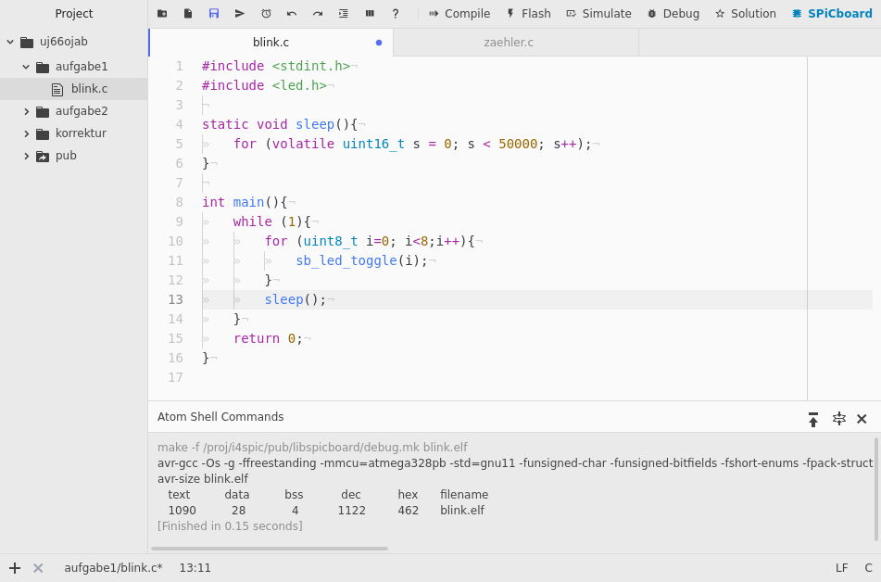This screenshot has height=582, width=881.
Task: Close the Atom Shell Commands panel
Action: [x=862, y=419]
